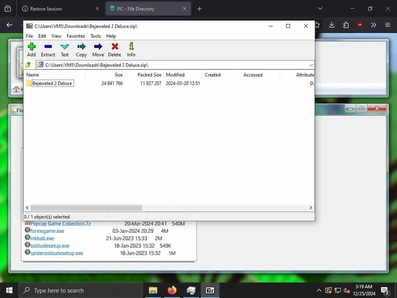Image resolution: width=397 pixels, height=298 pixels.
Task: Click home icon in the web page
Action: pos(16,89)
